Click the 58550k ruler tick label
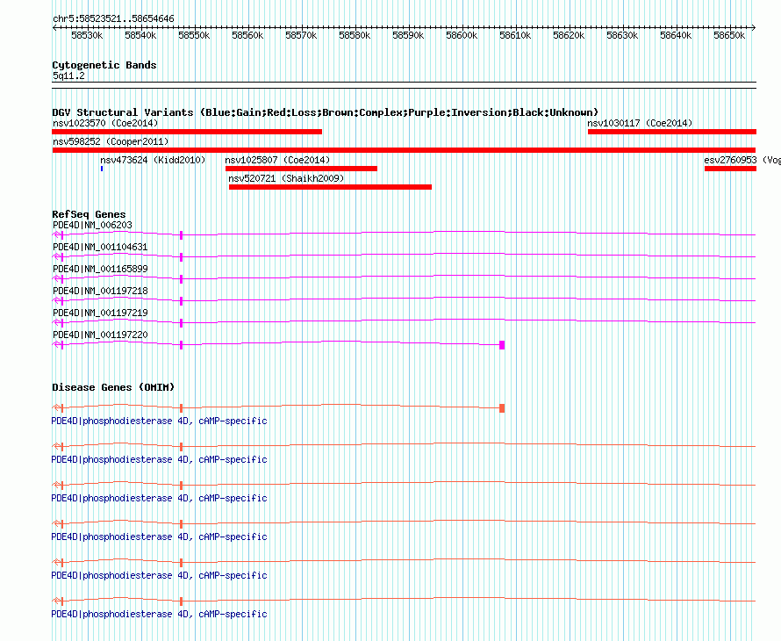This screenshot has width=781, height=641. (x=194, y=35)
